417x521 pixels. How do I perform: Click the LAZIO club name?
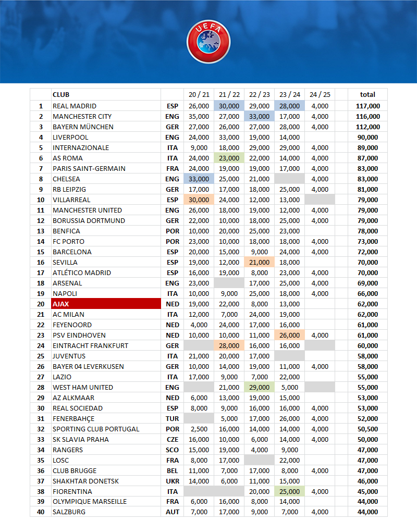coord(62,377)
